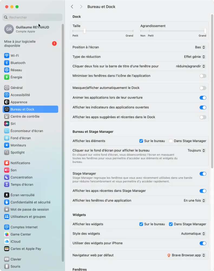The image size is (214, 271).
Task: Open Cartes et Apple Pay settings
Action: coord(30,249)
